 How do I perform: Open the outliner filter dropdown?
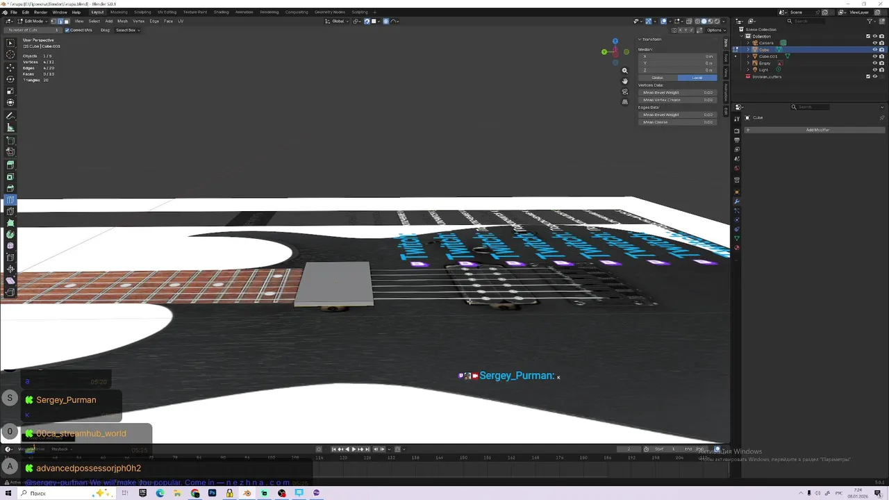point(872,21)
